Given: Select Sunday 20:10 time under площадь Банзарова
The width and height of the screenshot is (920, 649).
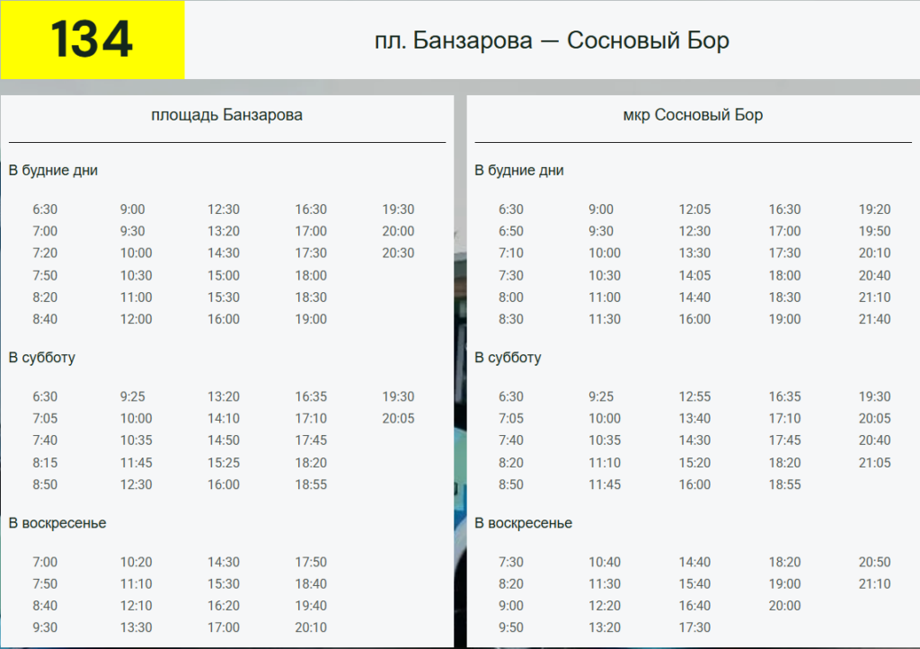Looking at the screenshot, I should [311, 627].
